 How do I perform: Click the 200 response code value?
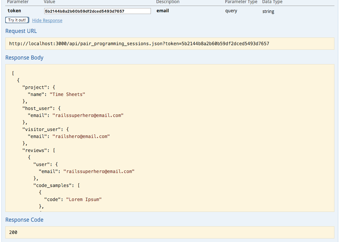[x=13, y=232]
